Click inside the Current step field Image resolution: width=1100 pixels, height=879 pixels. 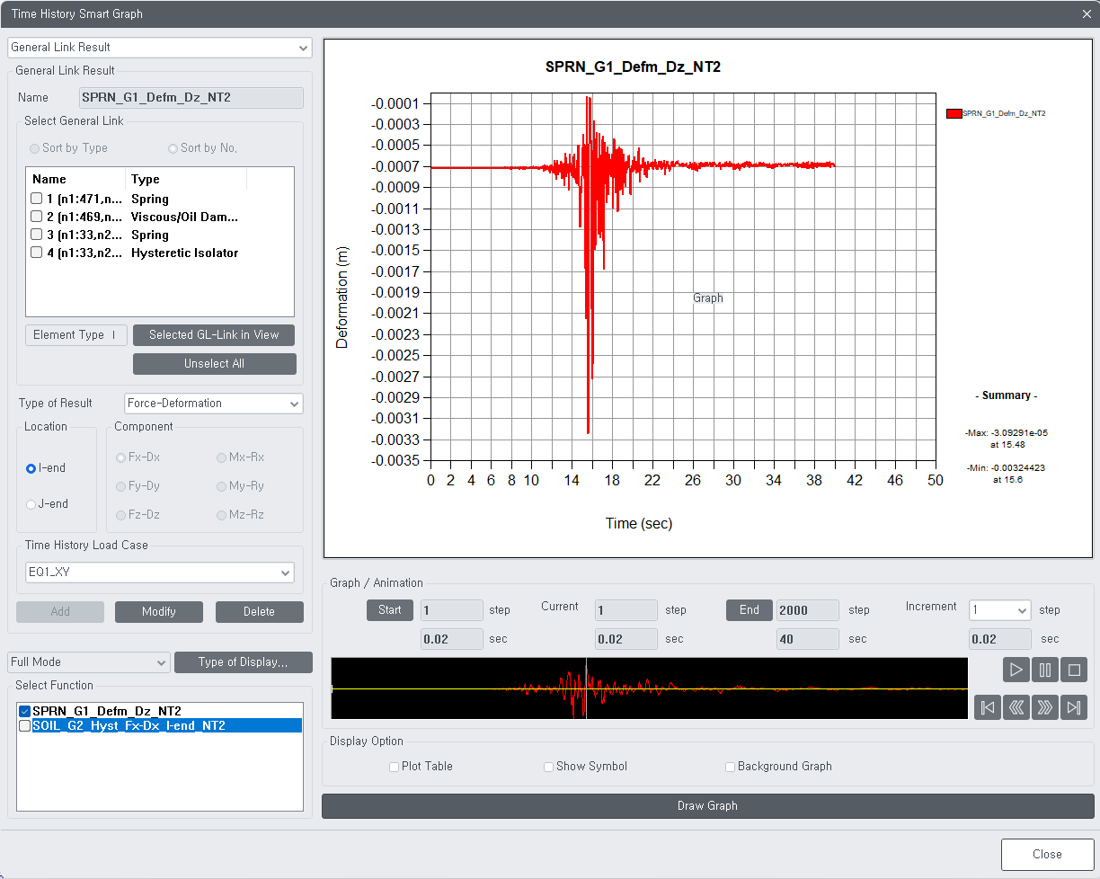coord(625,609)
